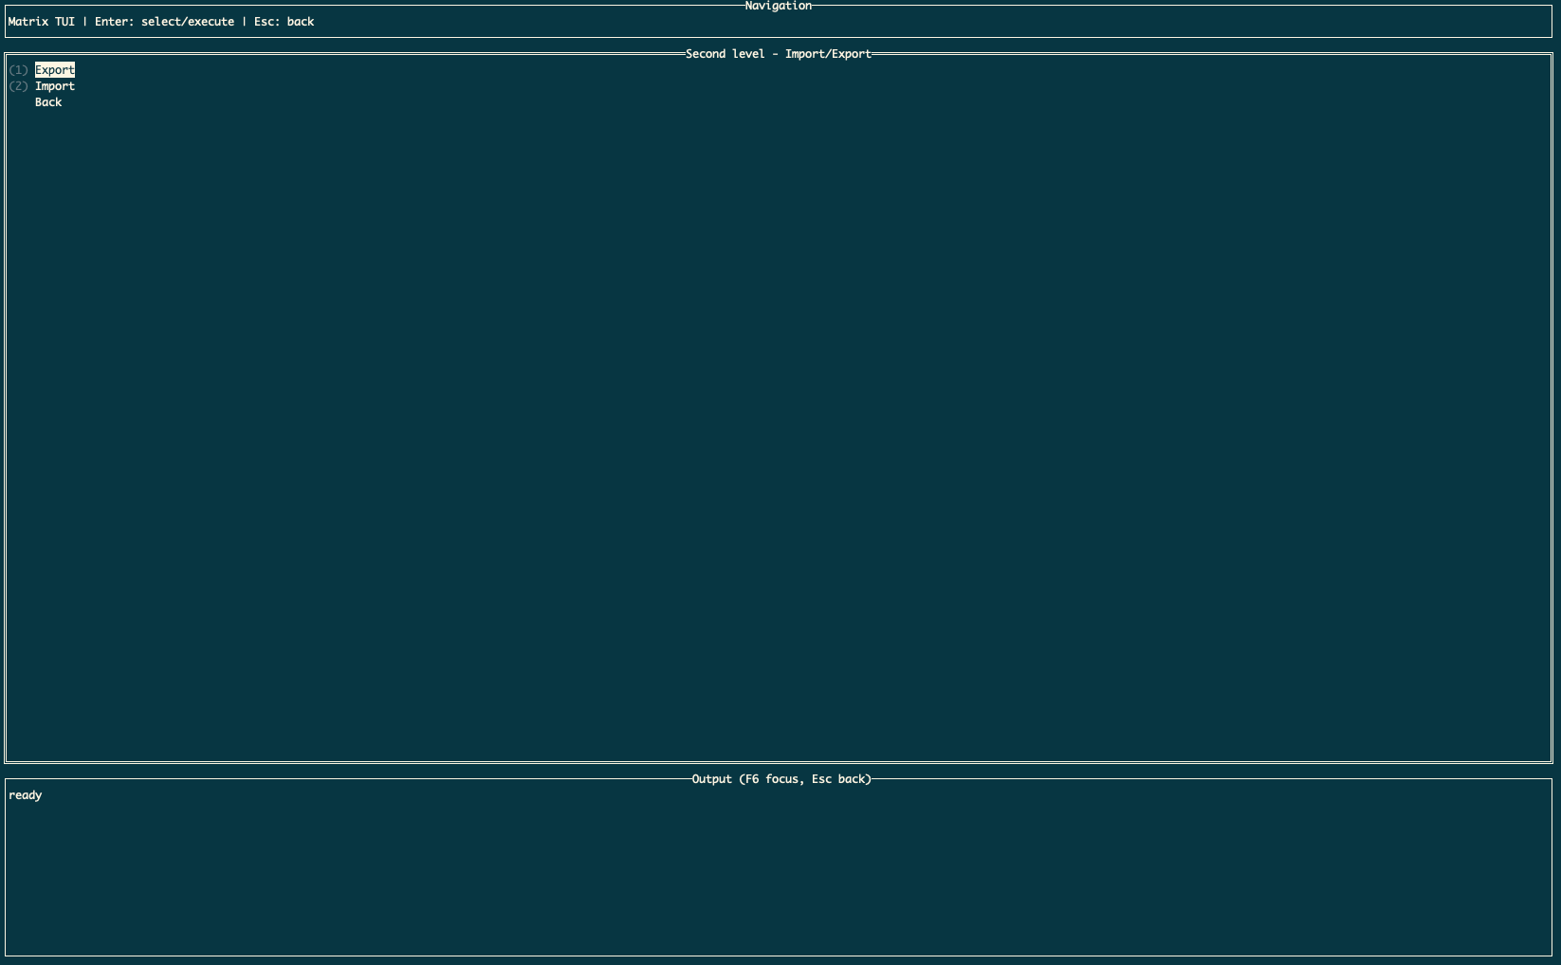Viewport: 1561px width, 965px height.
Task: Click the 'Second level - Import/Export' panel title
Action: [x=779, y=54]
